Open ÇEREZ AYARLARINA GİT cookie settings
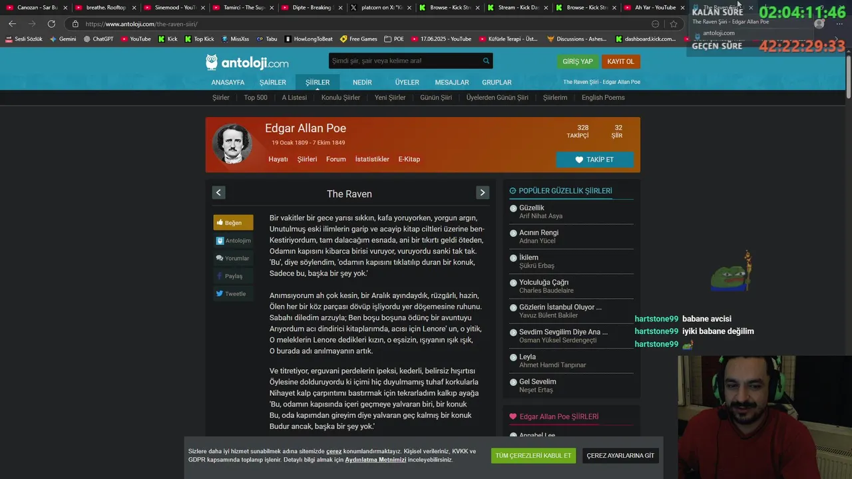The image size is (852, 479). pyautogui.click(x=620, y=456)
